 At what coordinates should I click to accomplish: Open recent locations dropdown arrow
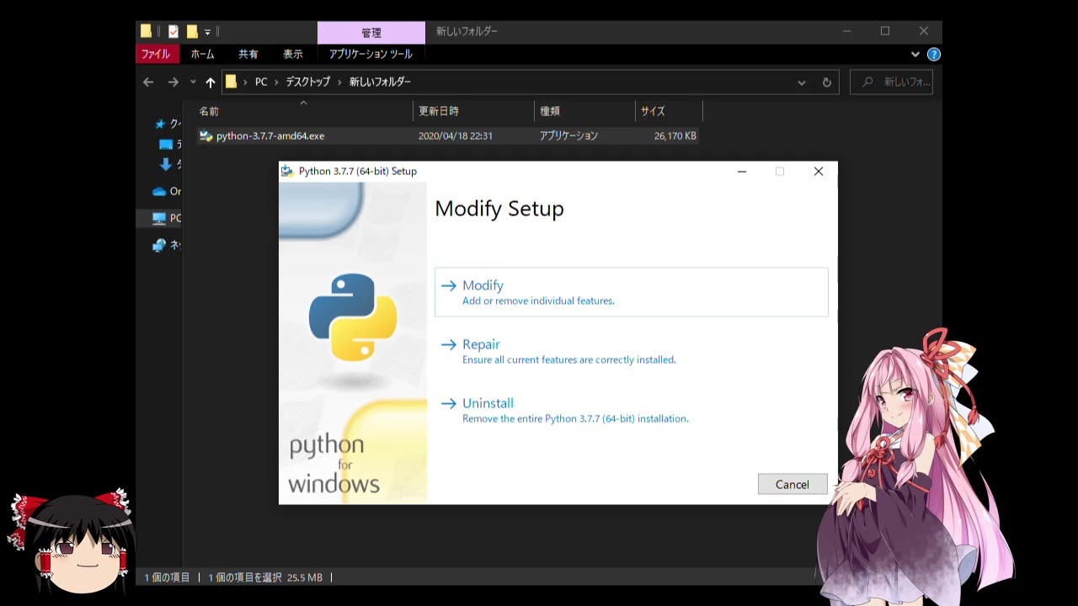(x=193, y=82)
